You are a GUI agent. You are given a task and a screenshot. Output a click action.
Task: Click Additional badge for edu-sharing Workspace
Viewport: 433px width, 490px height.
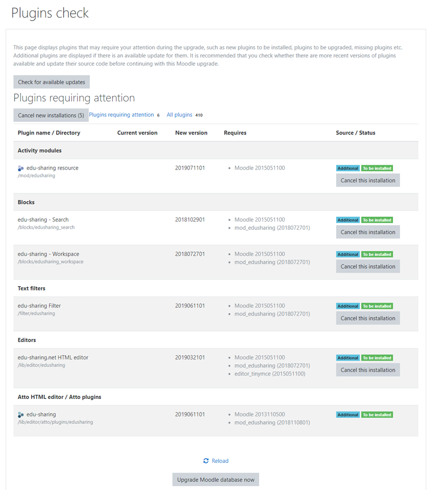coord(347,255)
